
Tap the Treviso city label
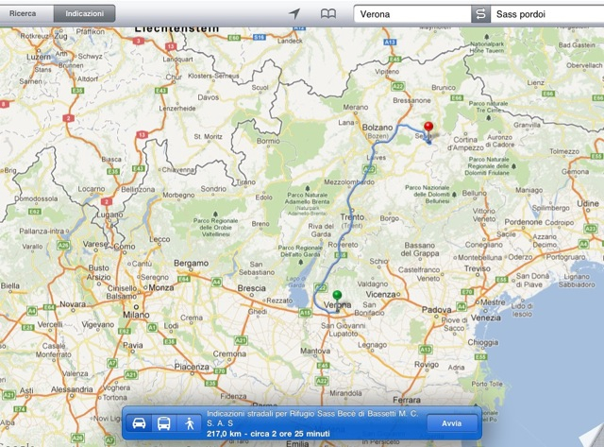click(x=478, y=268)
